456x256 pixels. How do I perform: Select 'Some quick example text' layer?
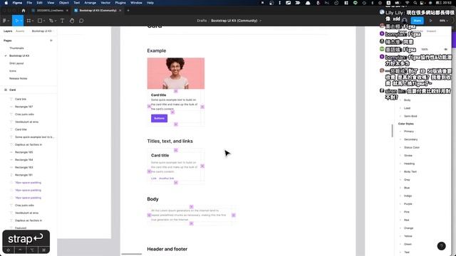(34, 137)
